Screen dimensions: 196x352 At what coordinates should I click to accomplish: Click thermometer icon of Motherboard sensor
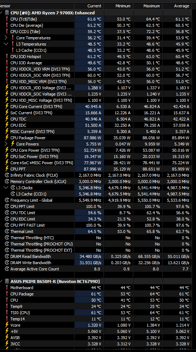tap(7, 288)
